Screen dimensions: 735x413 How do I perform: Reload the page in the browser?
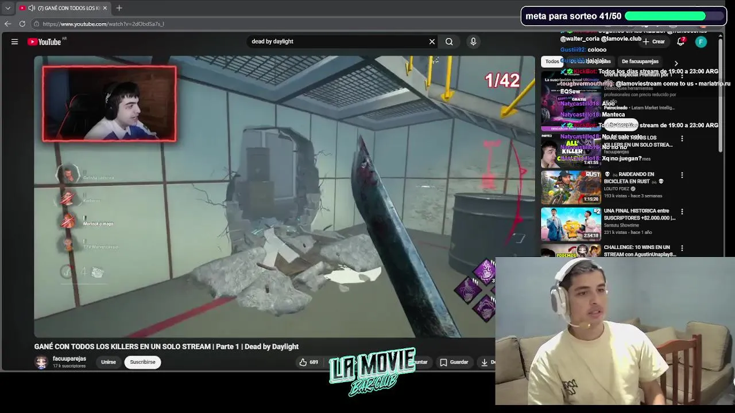(x=22, y=24)
